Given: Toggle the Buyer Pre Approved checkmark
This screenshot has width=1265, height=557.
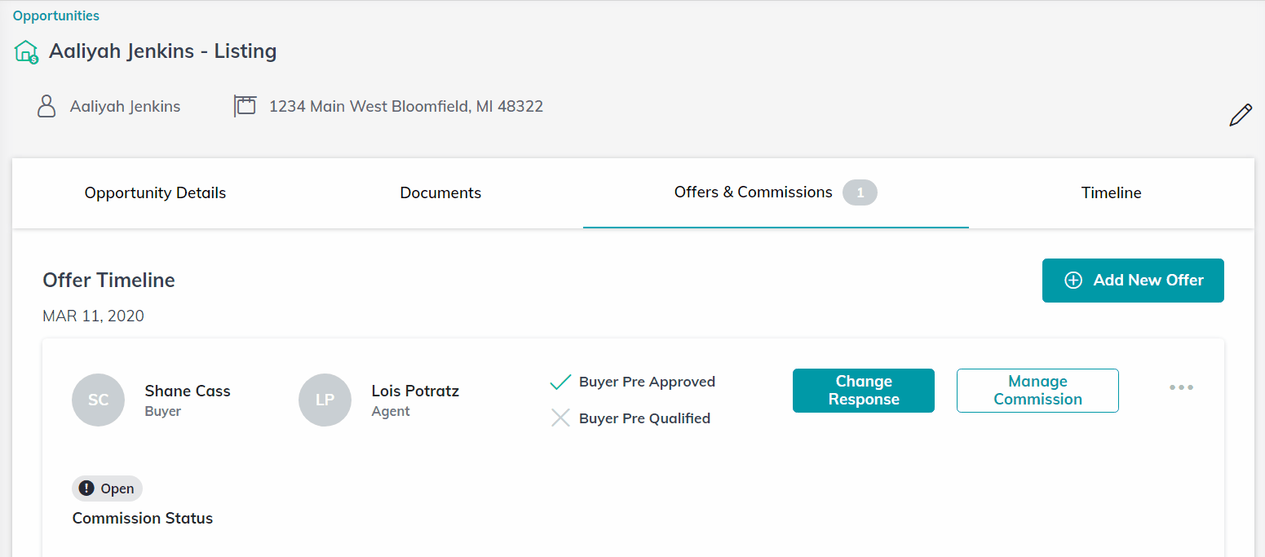Looking at the screenshot, I should [560, 382].
